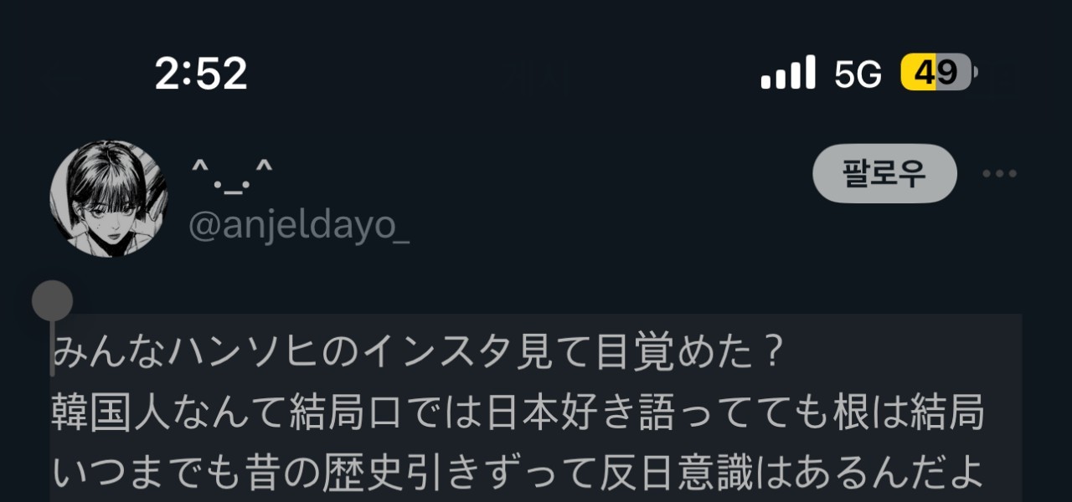Tap the word 歴史 in the last line
The image size is (1072, 502).
tap(399, 474)
